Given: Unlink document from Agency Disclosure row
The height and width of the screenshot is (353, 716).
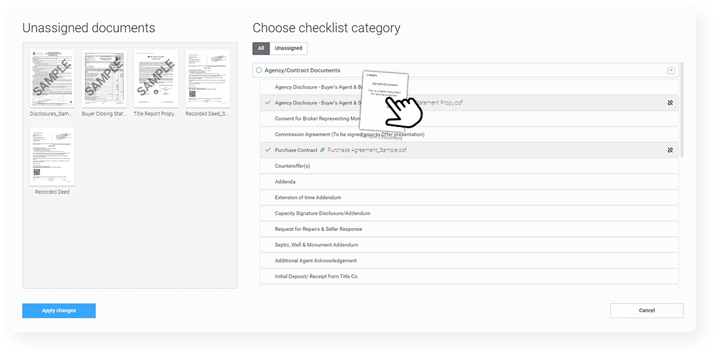Looking at the screenshot, I should [670, 103].
